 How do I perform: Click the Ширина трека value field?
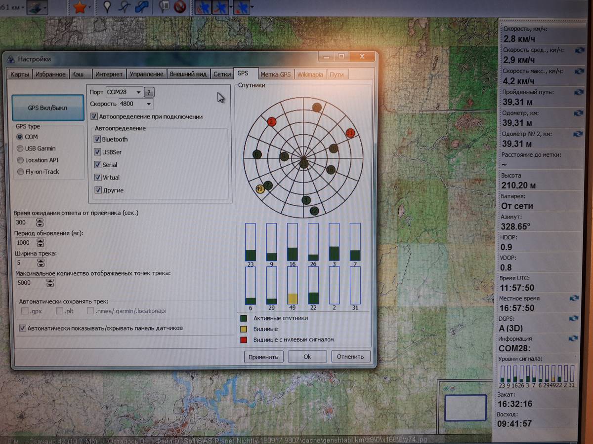pyautogui.click(x=25, y=263)
